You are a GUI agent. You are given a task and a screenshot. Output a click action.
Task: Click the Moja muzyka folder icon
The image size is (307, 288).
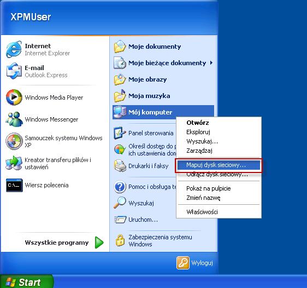(120, 96)
